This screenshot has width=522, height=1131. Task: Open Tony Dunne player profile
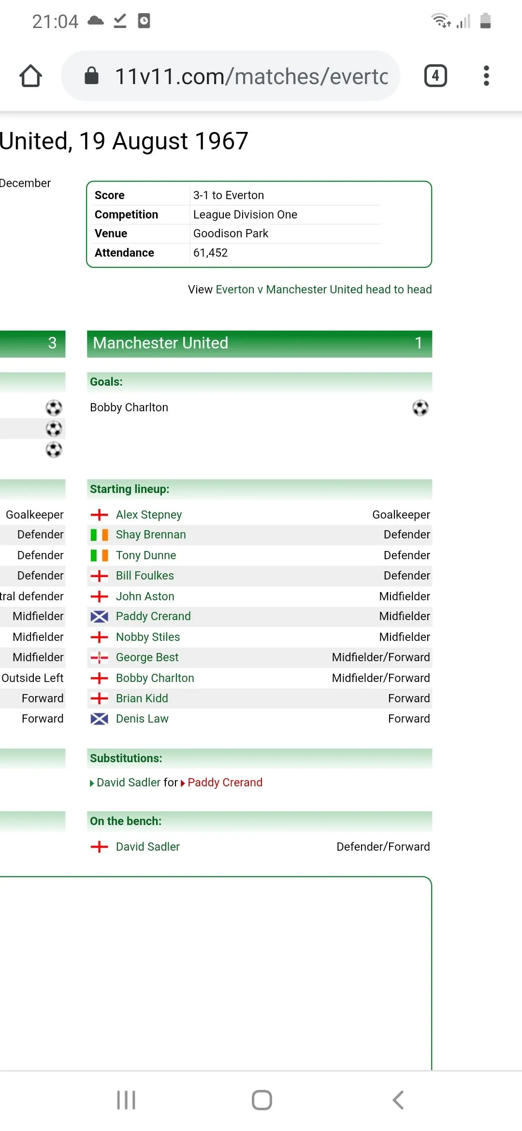pos(146,555)
